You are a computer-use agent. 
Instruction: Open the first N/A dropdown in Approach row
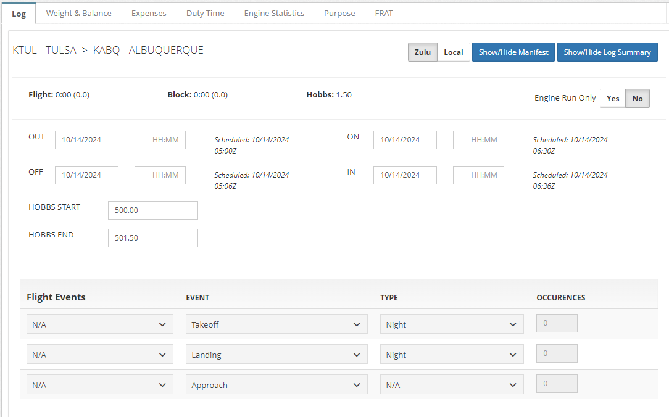(x=100, y=384)
